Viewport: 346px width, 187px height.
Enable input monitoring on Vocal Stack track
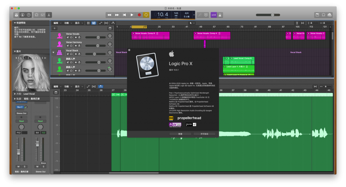79,54
